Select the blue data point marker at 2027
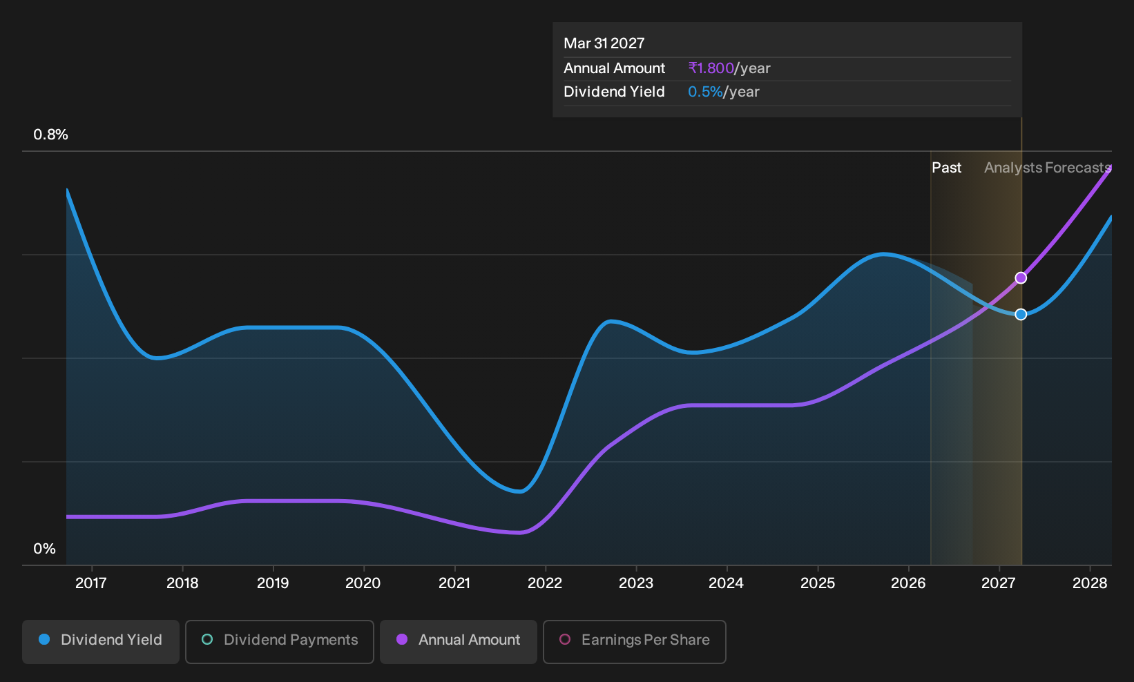 click(x=1021, y=314)
